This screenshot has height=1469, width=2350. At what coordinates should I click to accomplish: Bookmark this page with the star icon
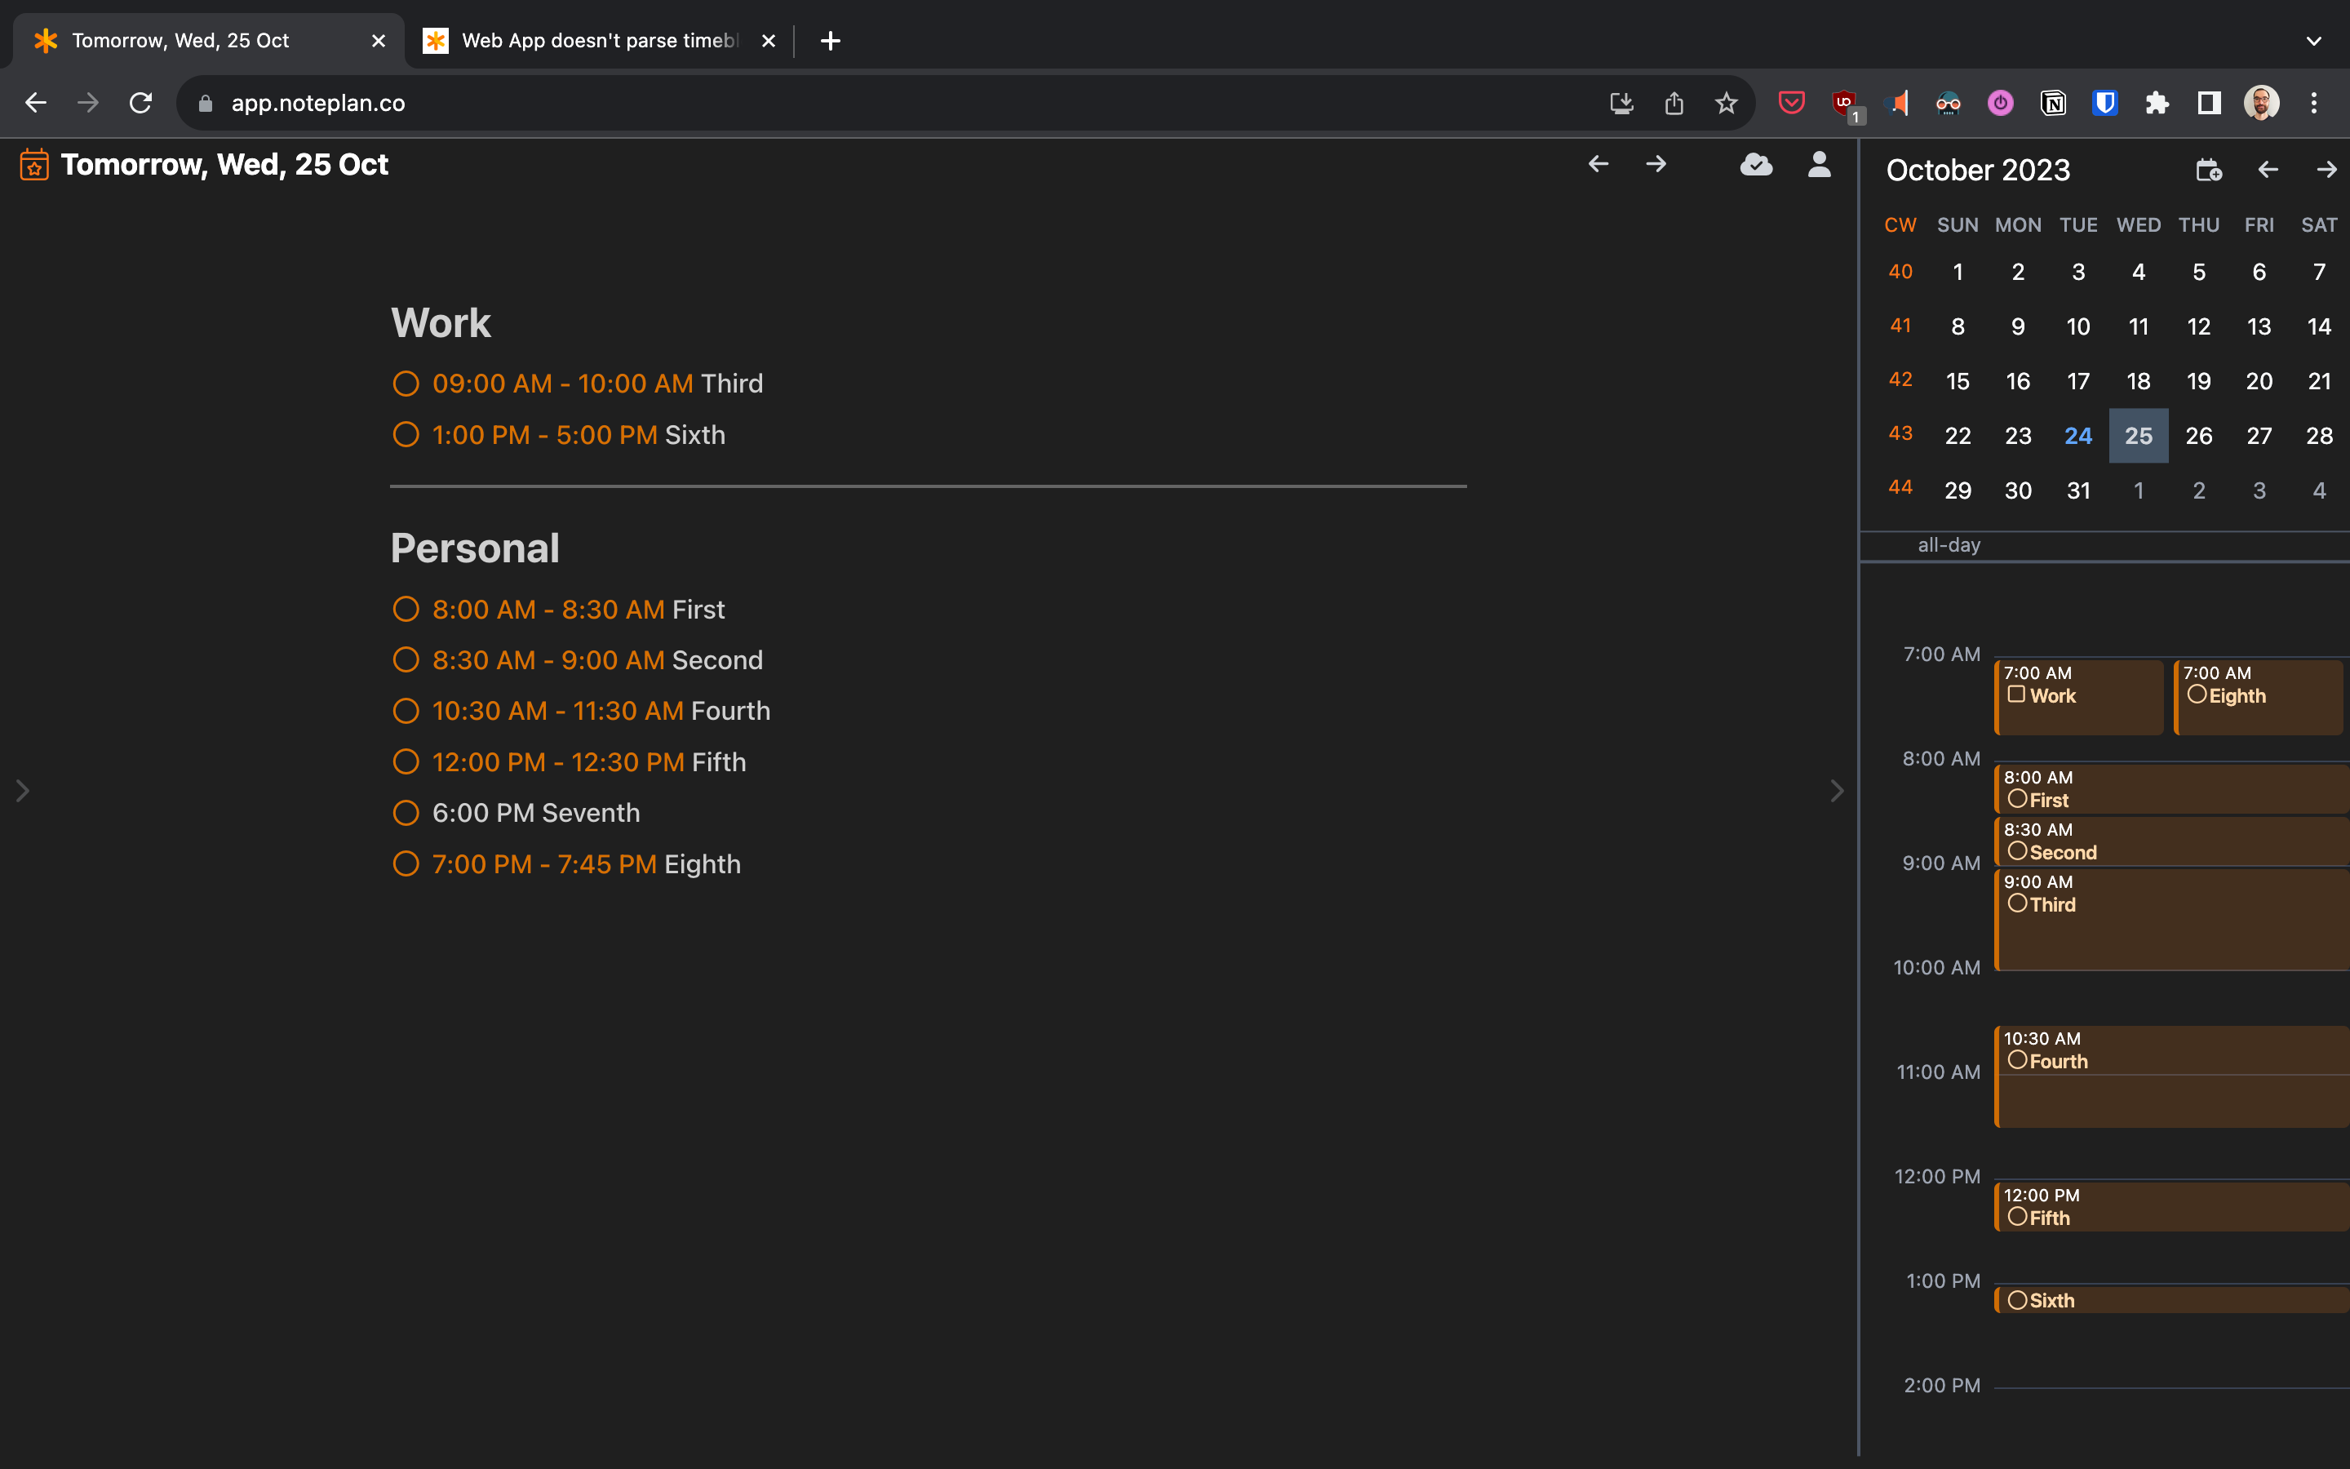[1726, 103]
